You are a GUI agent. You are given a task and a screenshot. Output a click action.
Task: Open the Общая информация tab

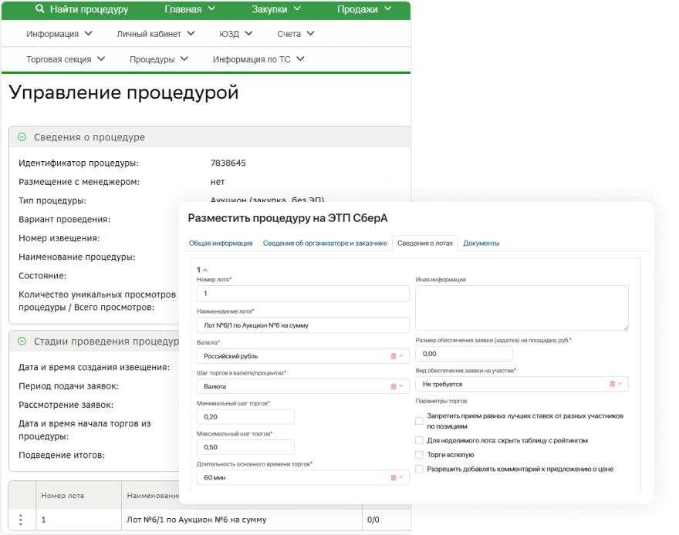click(220, 243)
